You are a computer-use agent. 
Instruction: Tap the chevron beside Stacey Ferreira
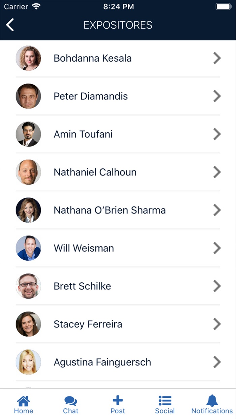click(217, 324)
